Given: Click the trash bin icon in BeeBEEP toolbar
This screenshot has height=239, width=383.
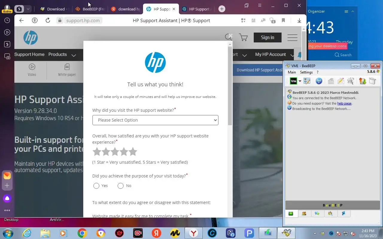Looking at the screenshot, I should click(372, 81).
